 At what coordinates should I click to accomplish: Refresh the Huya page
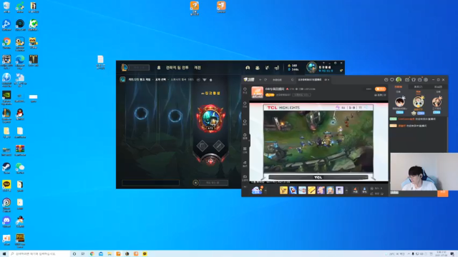coord(265,79)
